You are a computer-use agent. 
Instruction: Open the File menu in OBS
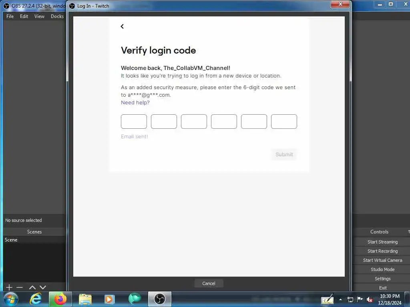point(10,16)
